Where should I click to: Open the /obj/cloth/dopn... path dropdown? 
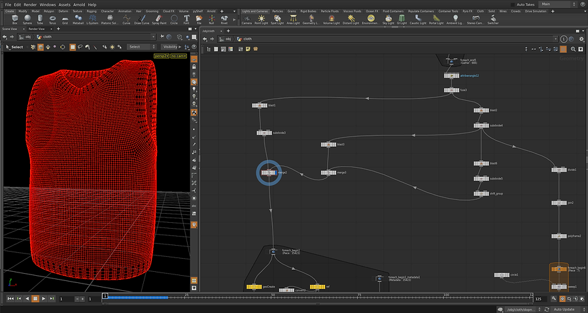(x=523, y=309)
